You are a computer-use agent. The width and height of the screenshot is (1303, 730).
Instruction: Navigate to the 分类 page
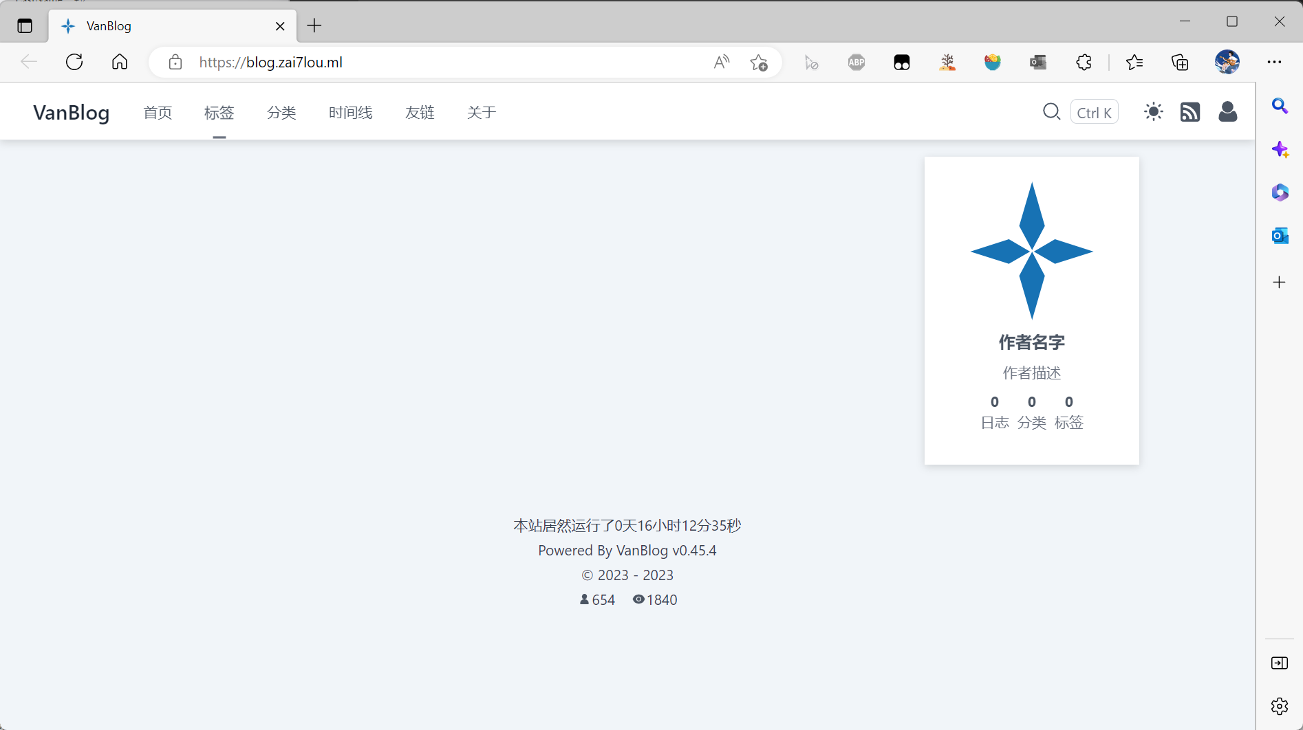click(281, 112)
